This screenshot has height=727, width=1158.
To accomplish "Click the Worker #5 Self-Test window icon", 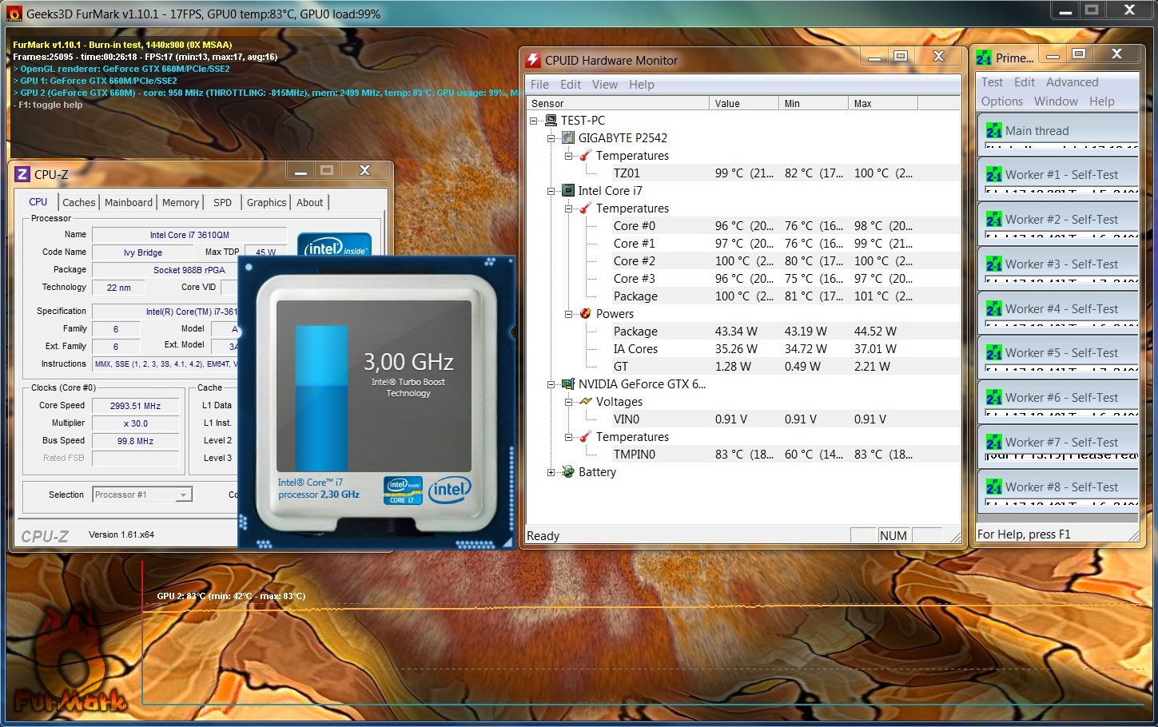I will tap(994, 352).
